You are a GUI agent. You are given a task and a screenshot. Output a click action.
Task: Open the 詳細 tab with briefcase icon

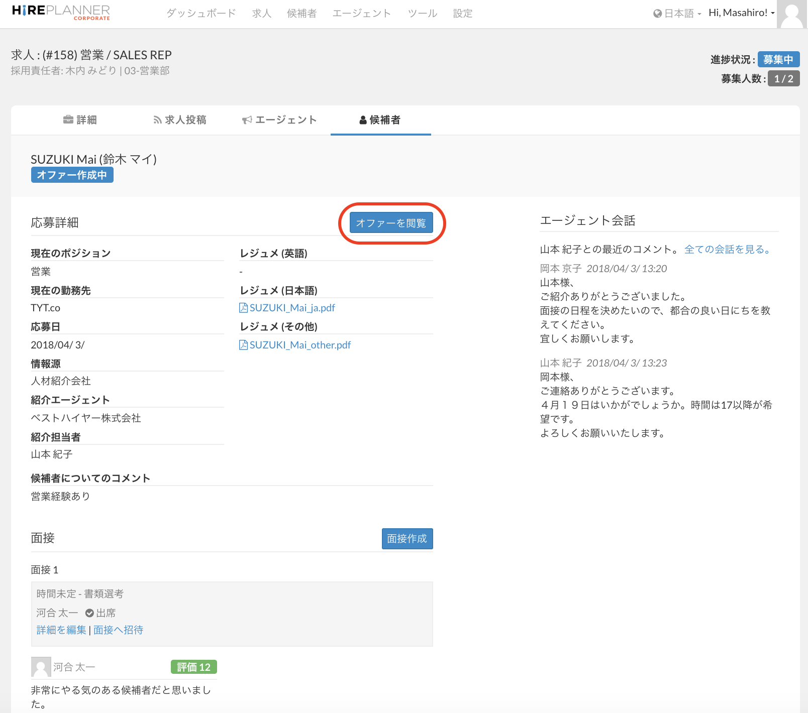pos(80,120)
